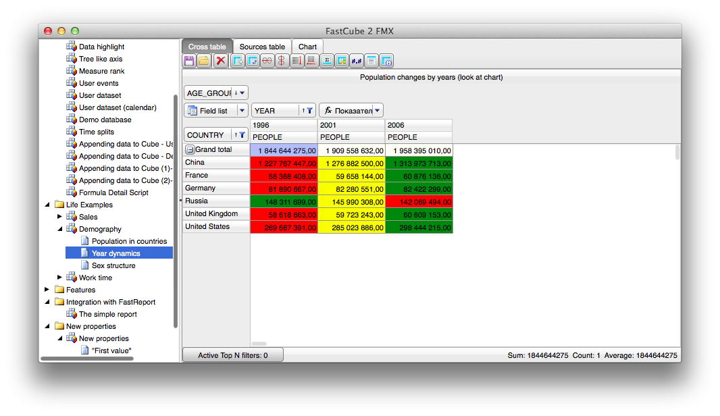Open the "First value" schema item
This screenshot has width=720, height=416.
(111, 350)
